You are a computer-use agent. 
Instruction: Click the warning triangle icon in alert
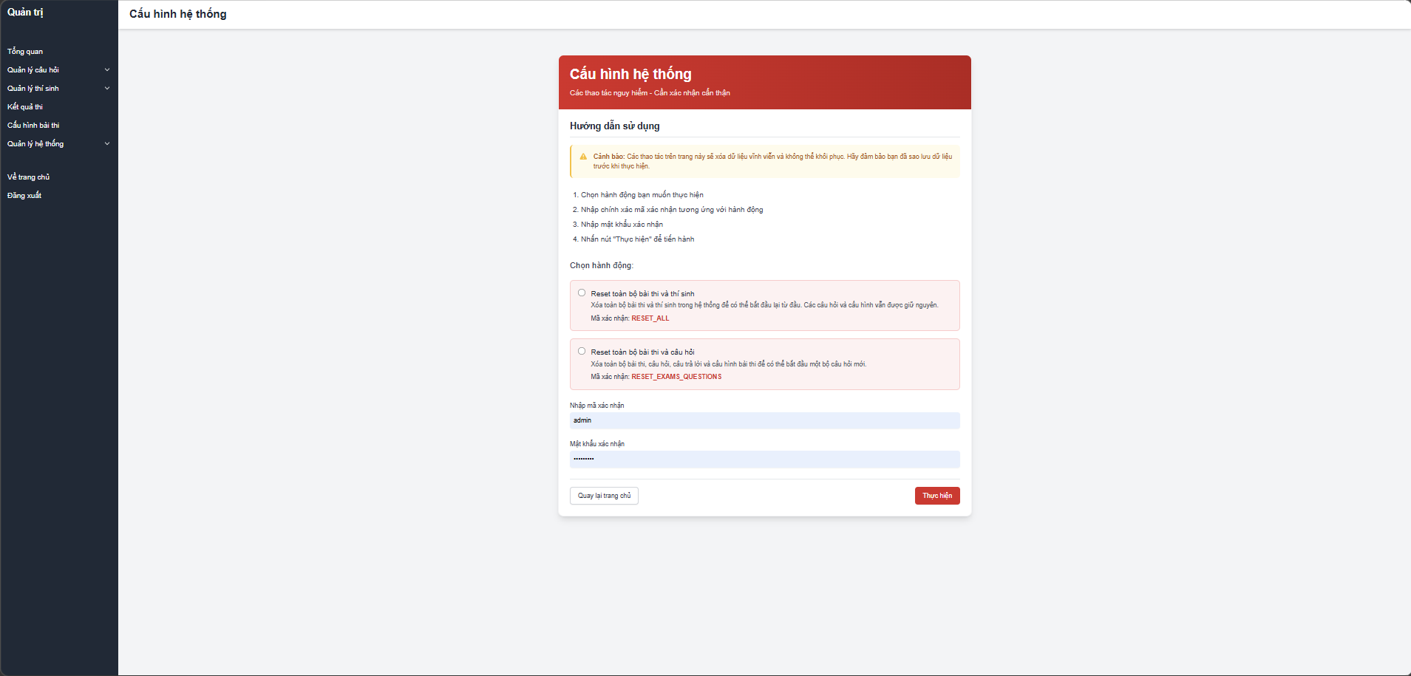click(583, 157)
